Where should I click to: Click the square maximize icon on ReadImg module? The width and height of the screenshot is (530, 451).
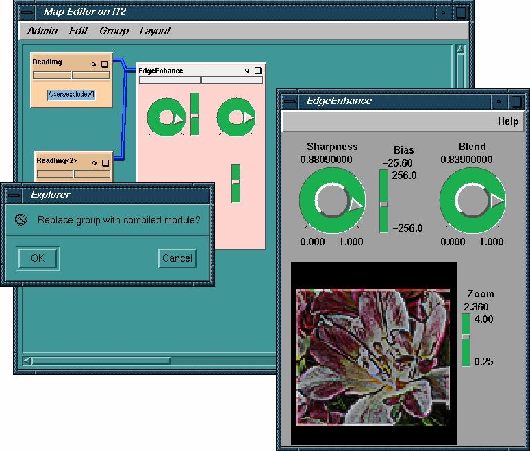point(104,64)
